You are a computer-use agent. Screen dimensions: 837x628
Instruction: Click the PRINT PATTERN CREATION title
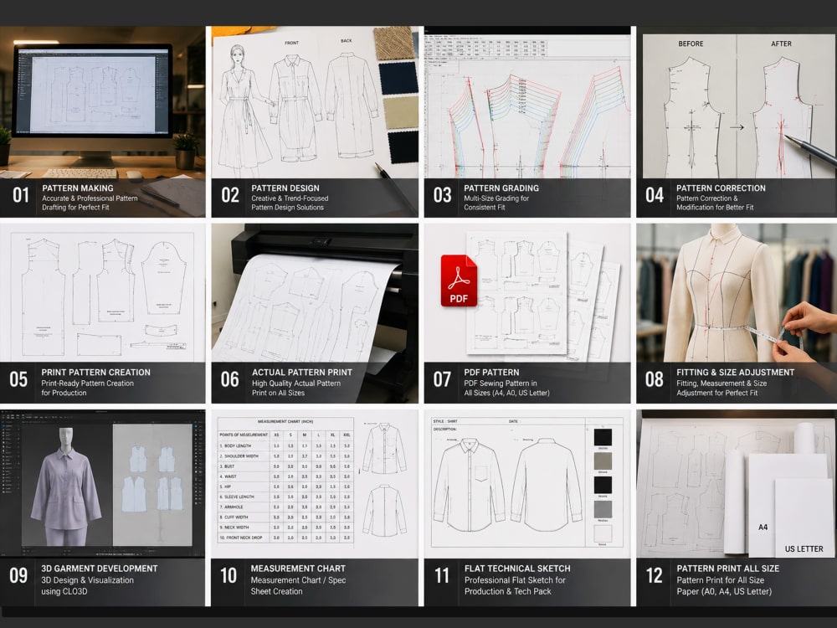96,373
